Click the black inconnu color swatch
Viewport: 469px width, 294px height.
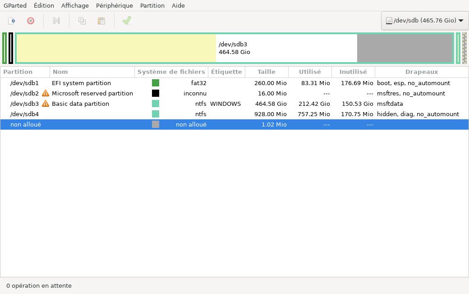tap(156, 93)
